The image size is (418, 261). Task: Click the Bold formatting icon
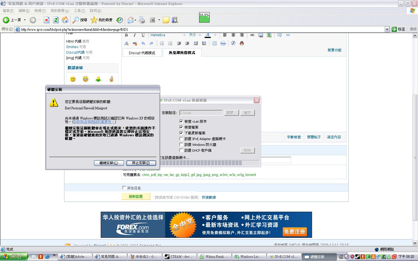[x=126, y=35]
